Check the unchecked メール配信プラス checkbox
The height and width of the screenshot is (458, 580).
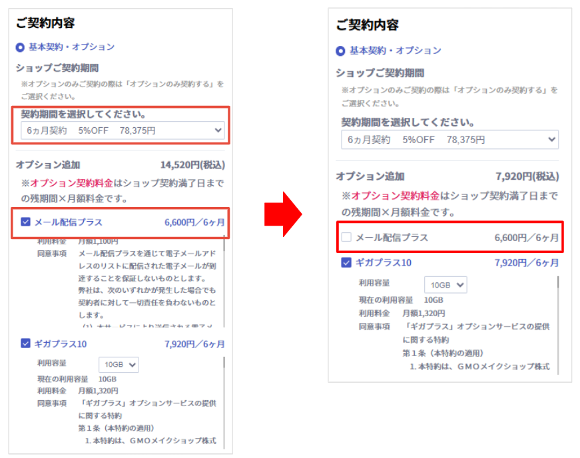[x=346, y=238]
